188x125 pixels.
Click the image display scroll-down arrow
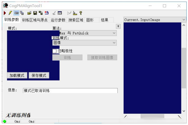[184, 111]
